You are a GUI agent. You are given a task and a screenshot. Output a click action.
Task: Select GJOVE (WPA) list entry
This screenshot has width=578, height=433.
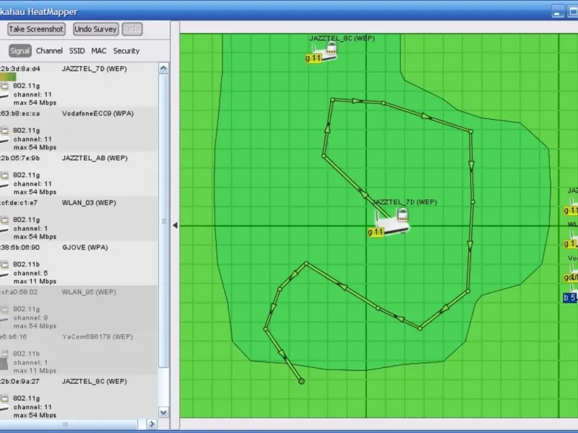(x=85, y=248)
